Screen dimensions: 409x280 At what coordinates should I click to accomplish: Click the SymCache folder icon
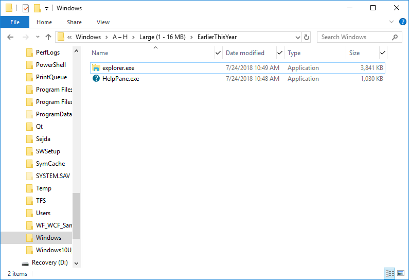pos(29,164)
